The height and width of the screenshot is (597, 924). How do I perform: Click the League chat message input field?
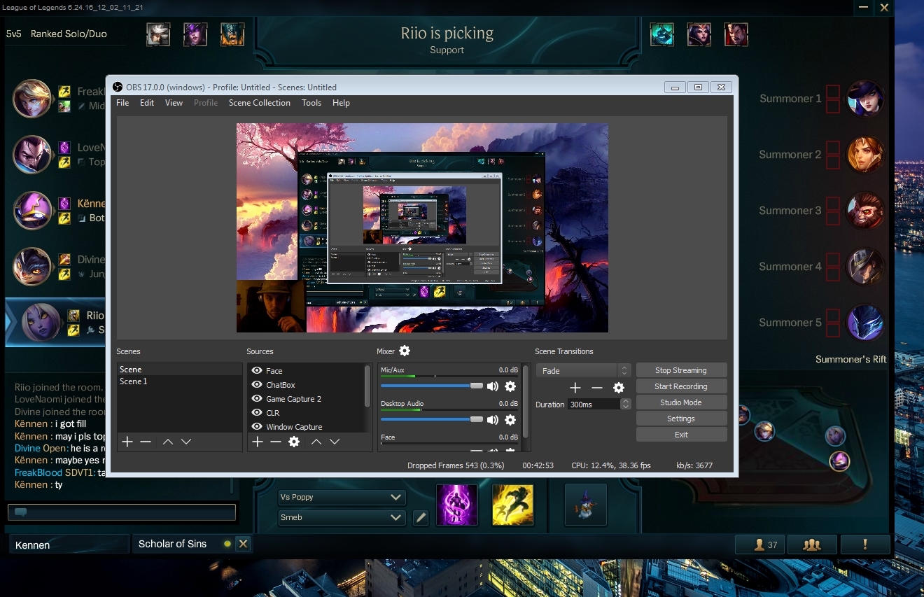click(x=122, y=512)
